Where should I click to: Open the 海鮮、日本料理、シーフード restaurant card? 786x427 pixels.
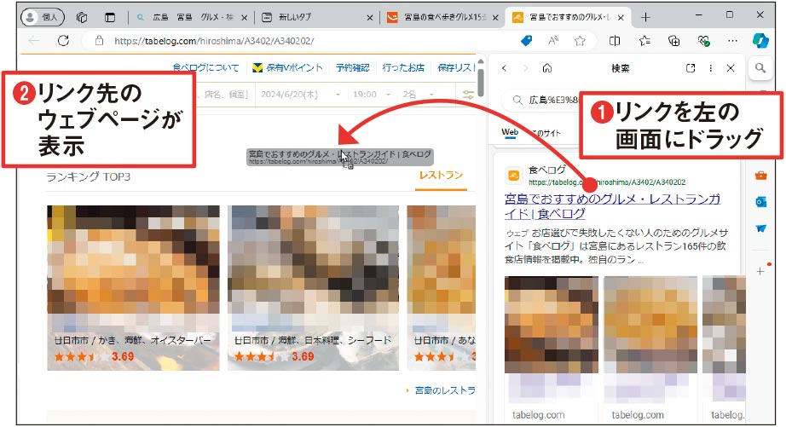(x=314, y=288)
